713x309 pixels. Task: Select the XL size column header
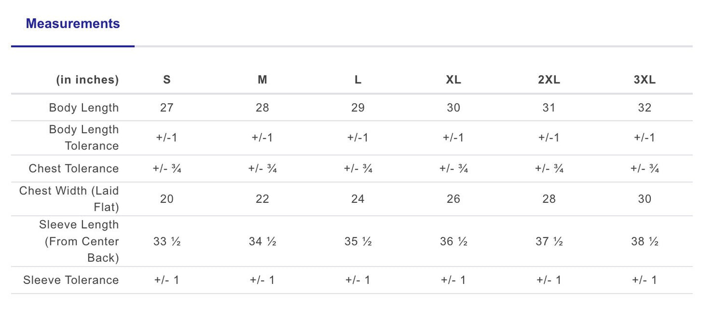(x=453, y=80)
